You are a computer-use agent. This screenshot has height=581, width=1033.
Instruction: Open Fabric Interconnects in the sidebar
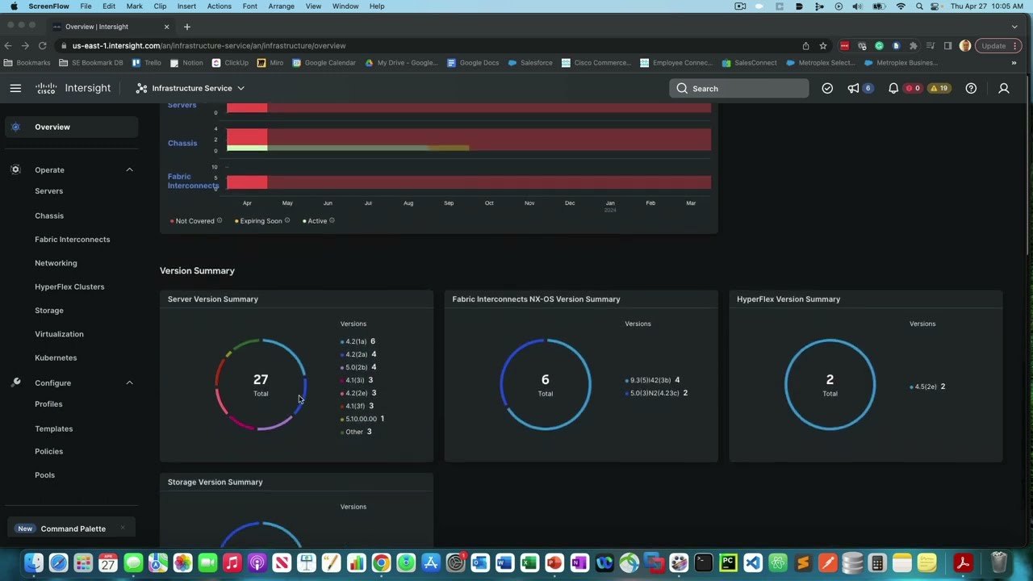pos(72,239)
